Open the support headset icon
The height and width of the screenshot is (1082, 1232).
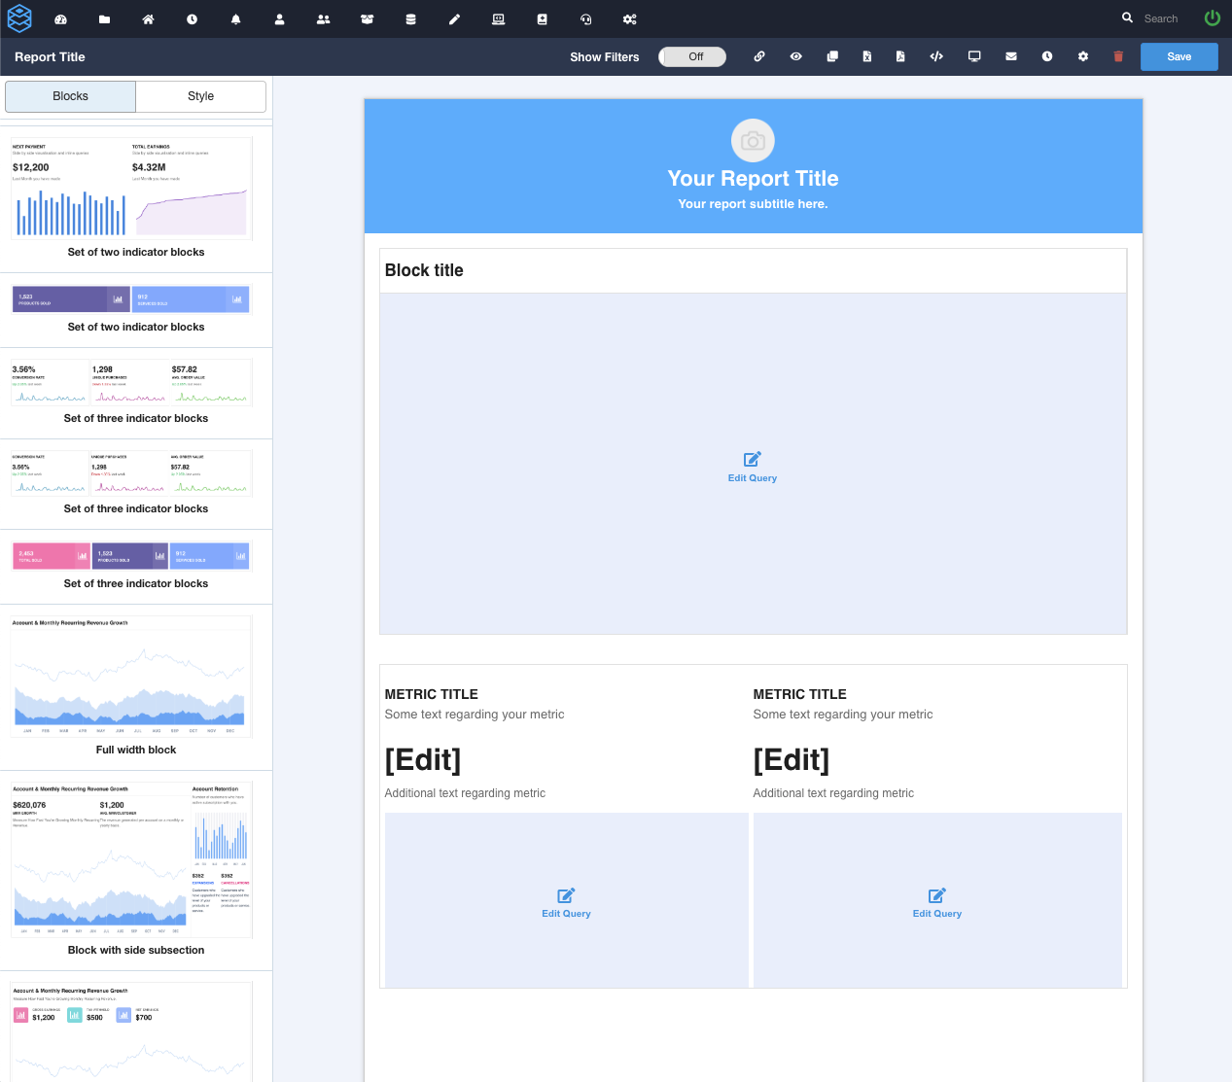pos(585,19)
